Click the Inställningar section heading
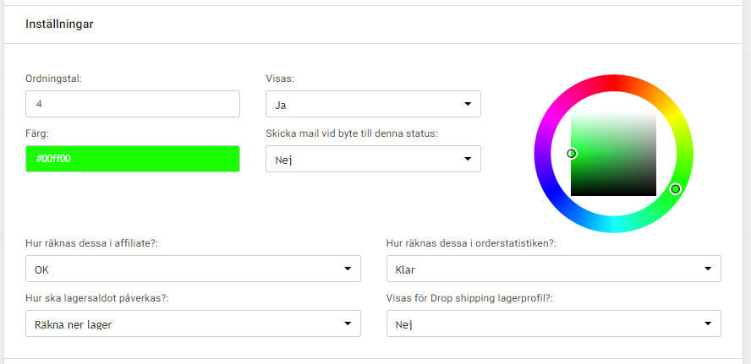Screen dimensions: 751x364 pos(59,24)
